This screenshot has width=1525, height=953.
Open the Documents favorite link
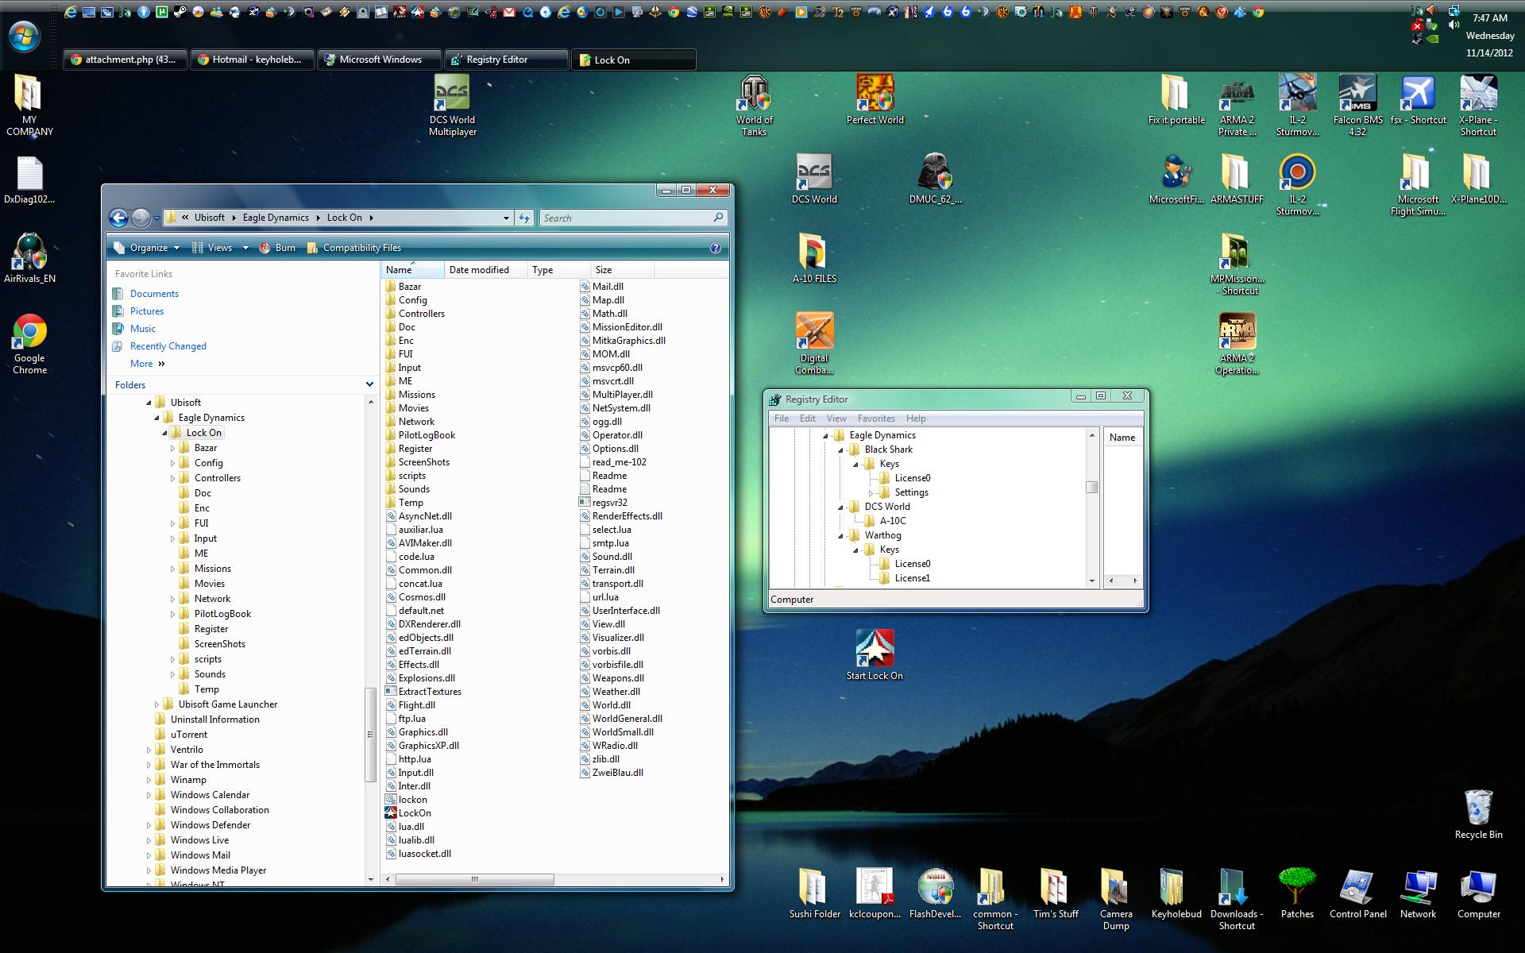tap(154, 294)
